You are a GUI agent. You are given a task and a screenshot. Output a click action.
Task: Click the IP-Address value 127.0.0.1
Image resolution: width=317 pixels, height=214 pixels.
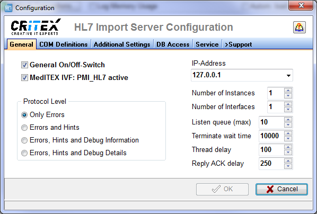[207, 75]
